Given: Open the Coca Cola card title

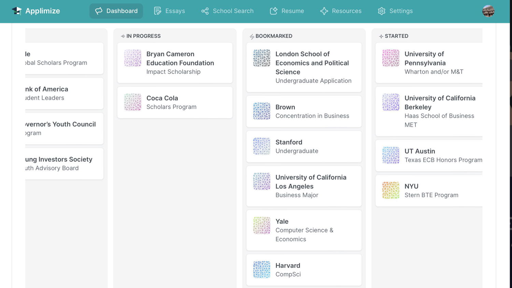Looking at the screenshot, I should coord(162,98).
